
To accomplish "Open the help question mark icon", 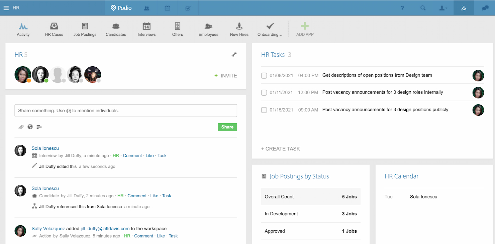I will [x=402, y=8].
